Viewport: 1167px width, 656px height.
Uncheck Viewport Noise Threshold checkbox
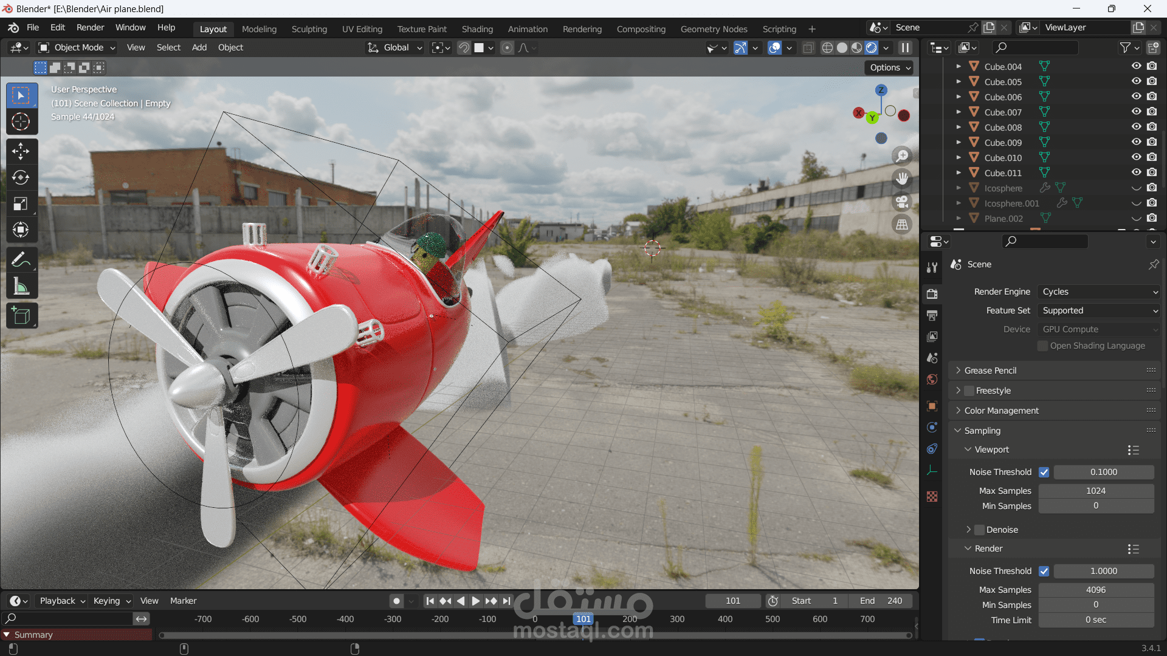1044,472
